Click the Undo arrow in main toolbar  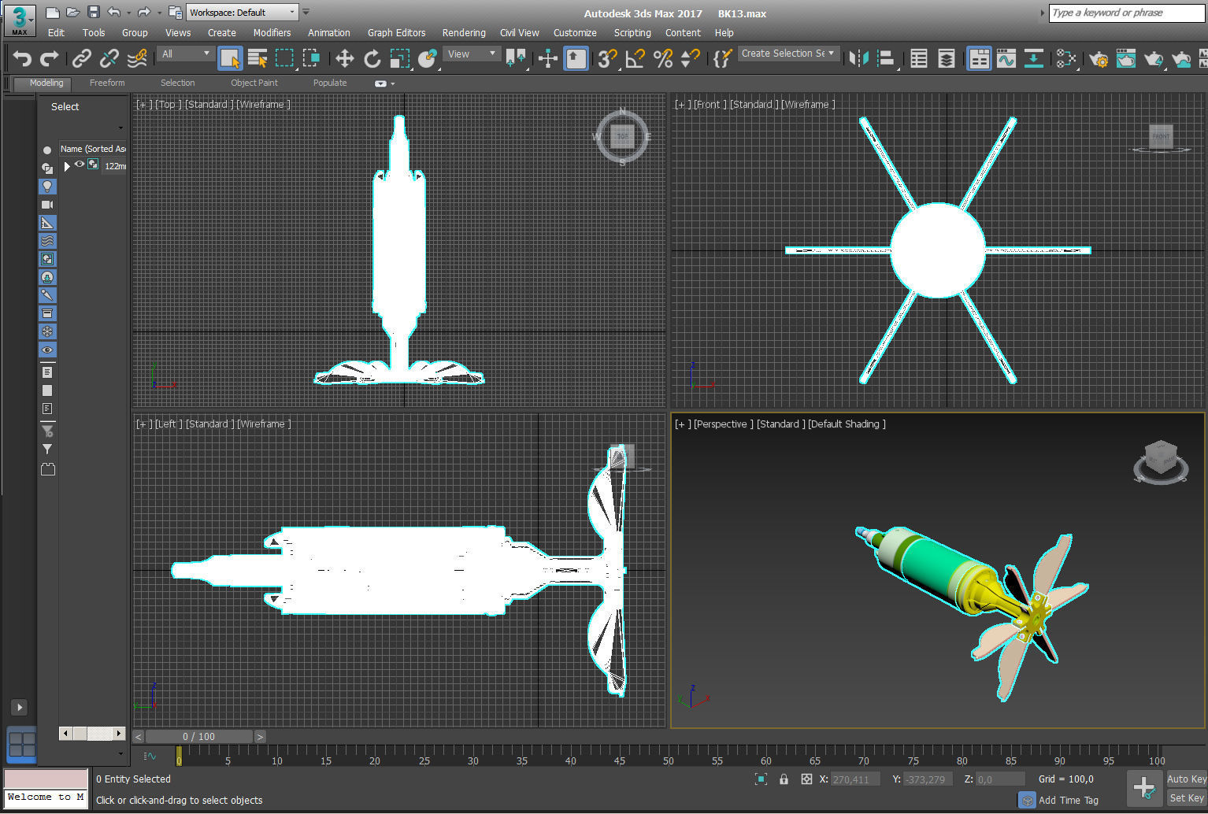pyautogui.click(x=23, y=58)
